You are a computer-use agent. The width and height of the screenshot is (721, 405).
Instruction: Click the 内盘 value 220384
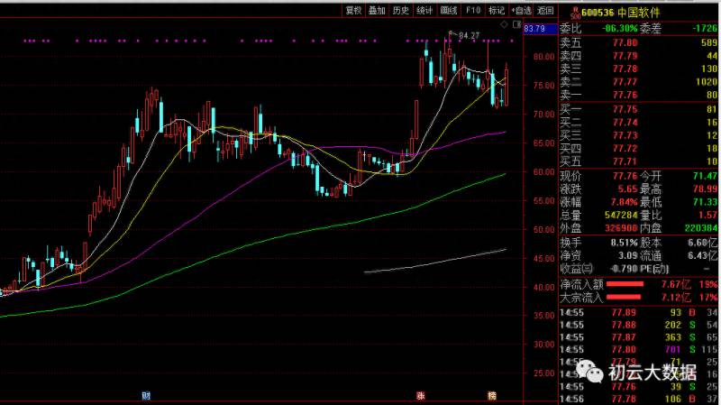[x=701, y=228]
